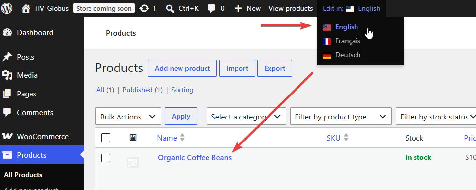This screenshot has width=476, height=190.
Task: Click the Media icon in sidebar
Action: pos(7,75)
